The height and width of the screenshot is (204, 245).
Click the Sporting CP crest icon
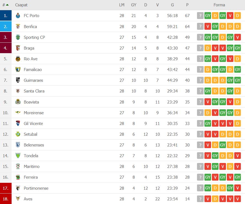(18, 37)
